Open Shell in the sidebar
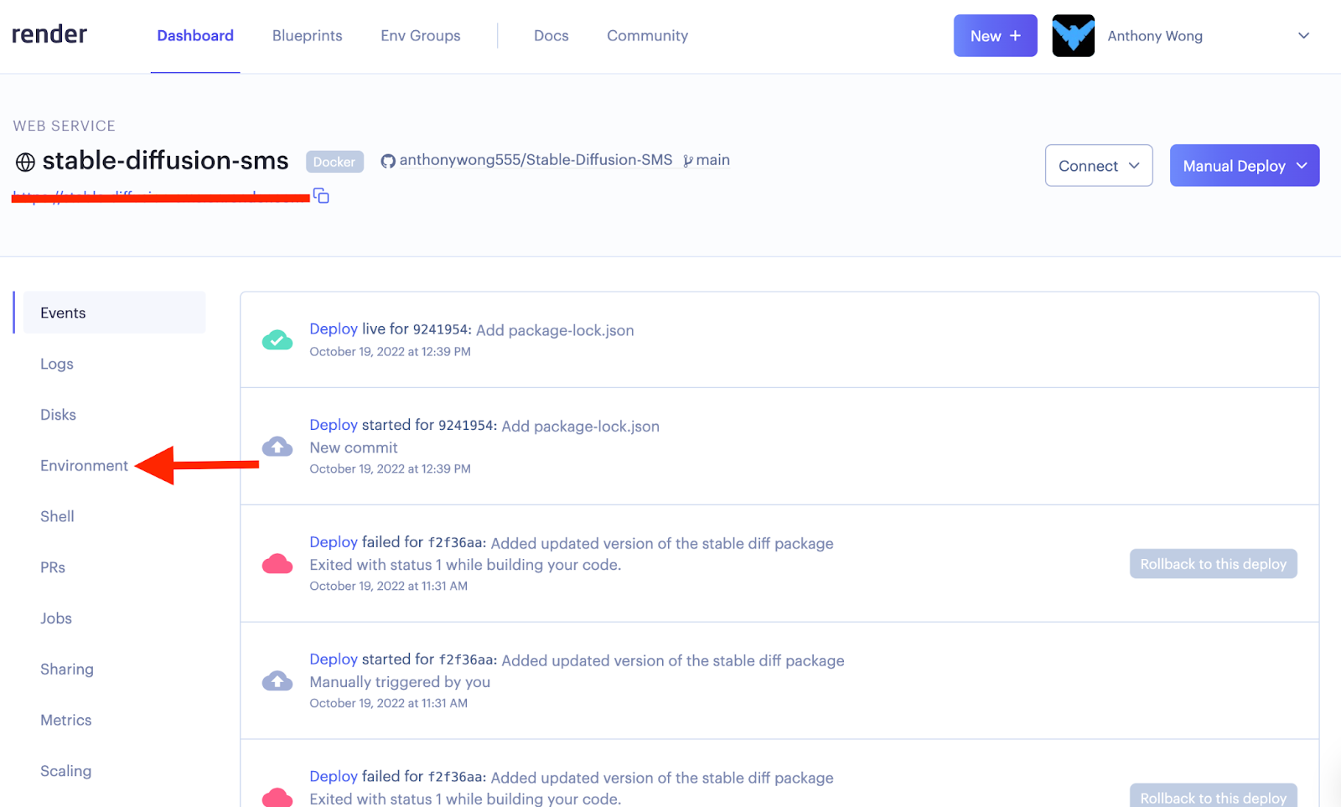 (x=57, y=516)
